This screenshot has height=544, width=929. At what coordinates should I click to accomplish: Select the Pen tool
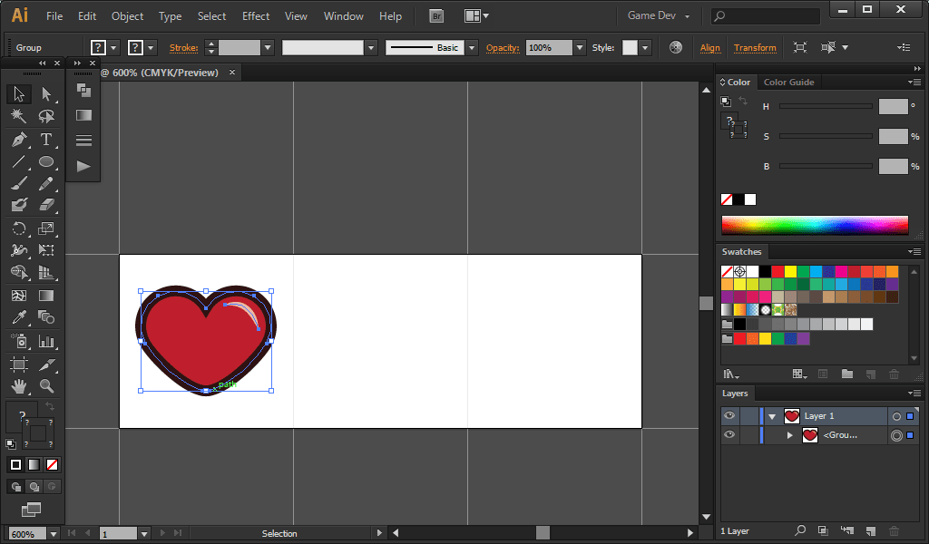tap(18, 140)
